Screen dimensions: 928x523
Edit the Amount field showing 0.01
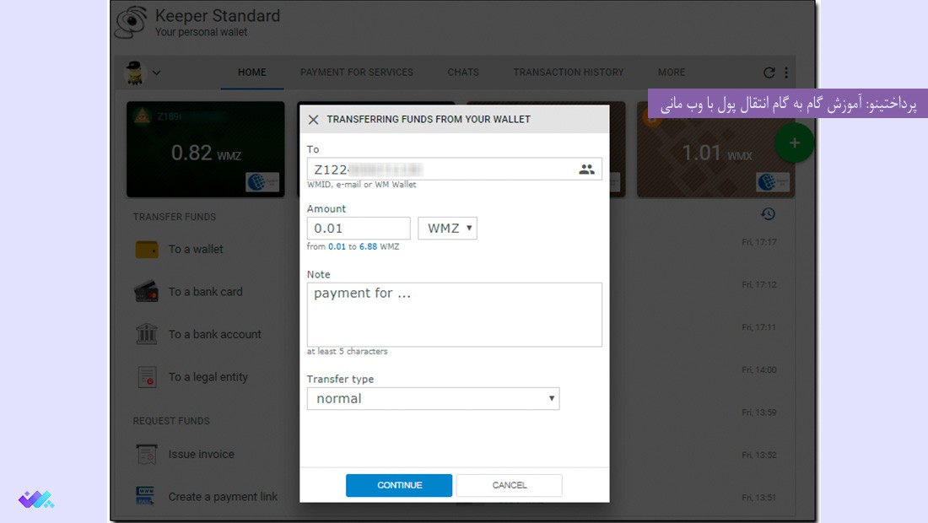(x=358, y=229)
